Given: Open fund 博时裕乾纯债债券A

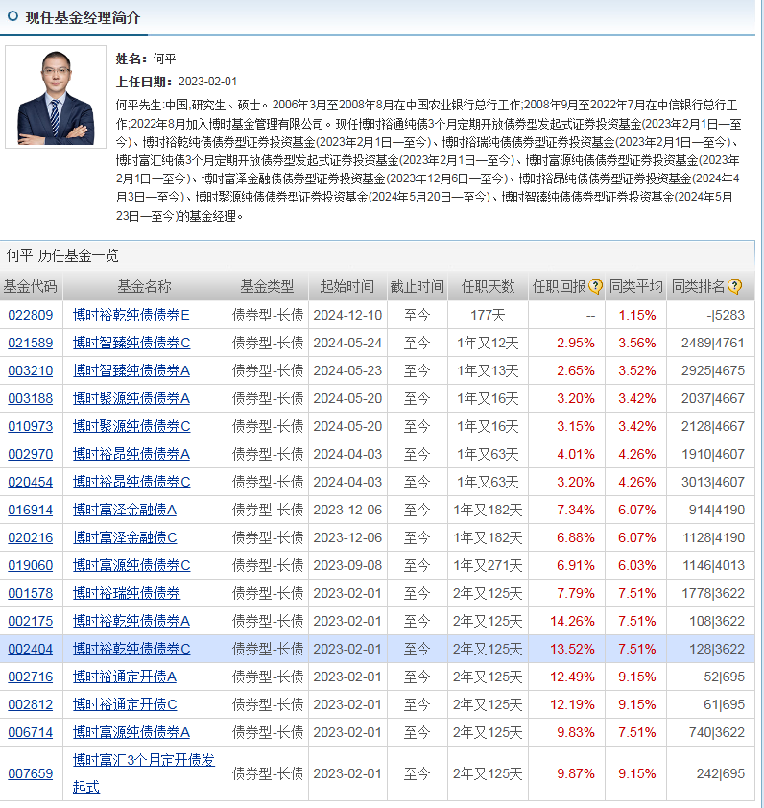Looking at the screenshot, I should [x=131, y=621].
